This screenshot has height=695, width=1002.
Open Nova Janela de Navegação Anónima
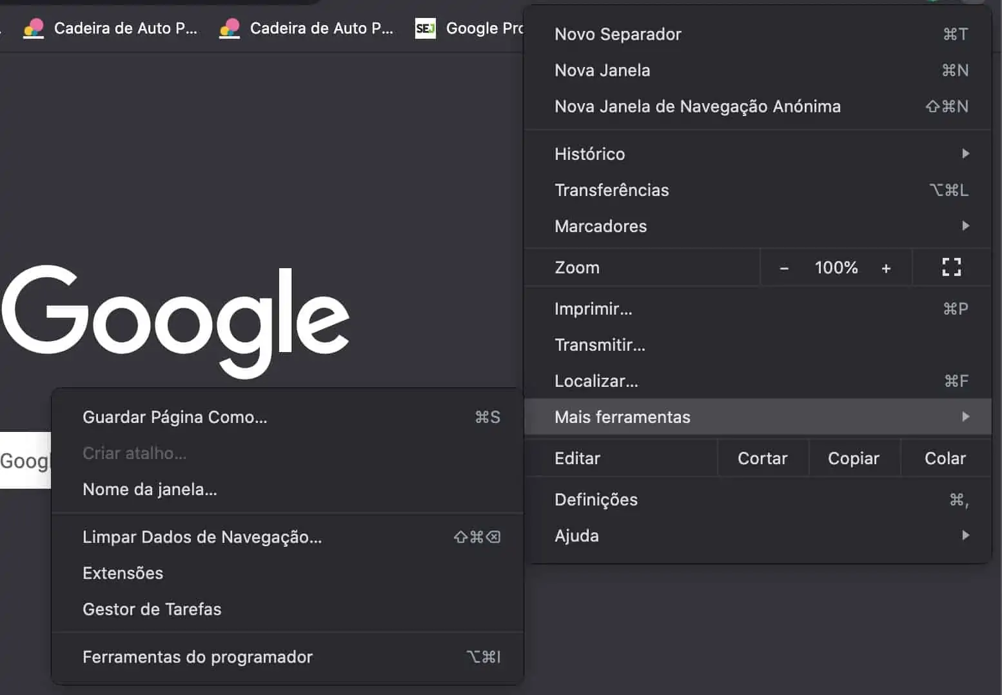click(x=697, y=106)
